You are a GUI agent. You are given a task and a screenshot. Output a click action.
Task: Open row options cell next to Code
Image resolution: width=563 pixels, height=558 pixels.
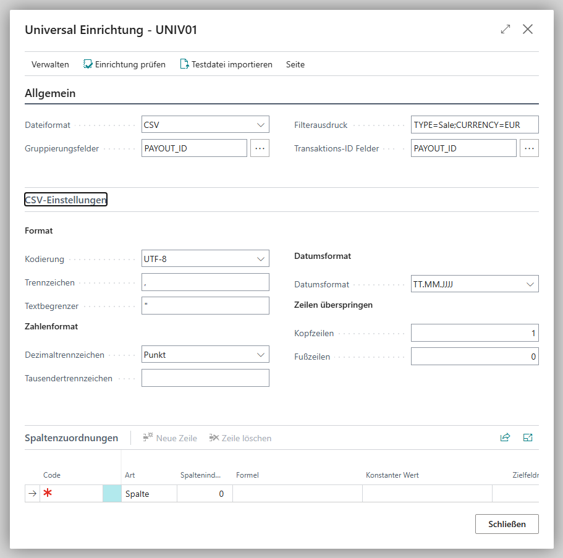pyautogui.click(x=112, y=493)
